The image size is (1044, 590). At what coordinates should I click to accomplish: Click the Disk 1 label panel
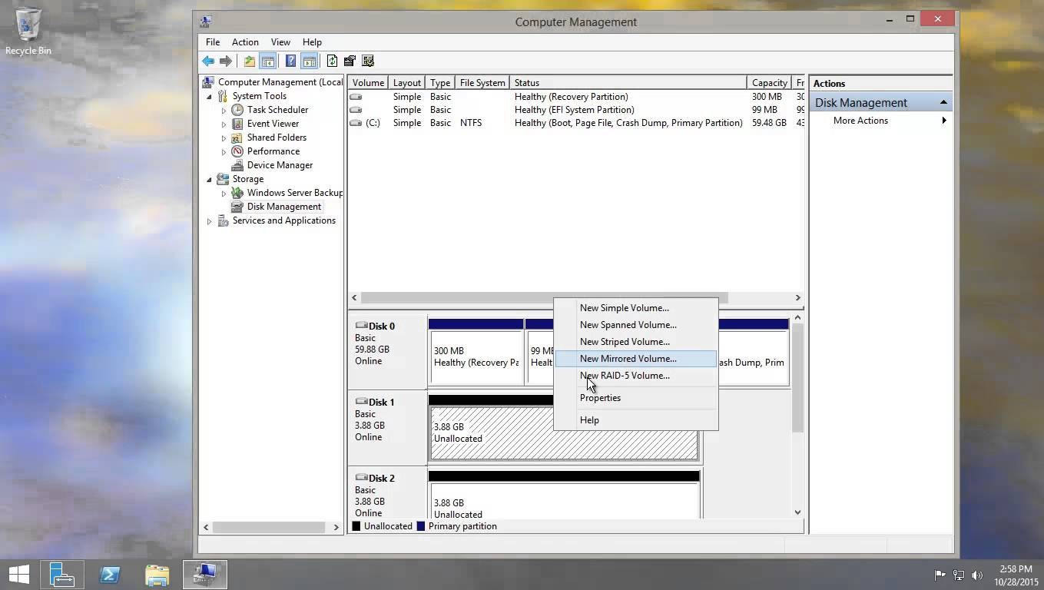[388, 428]
